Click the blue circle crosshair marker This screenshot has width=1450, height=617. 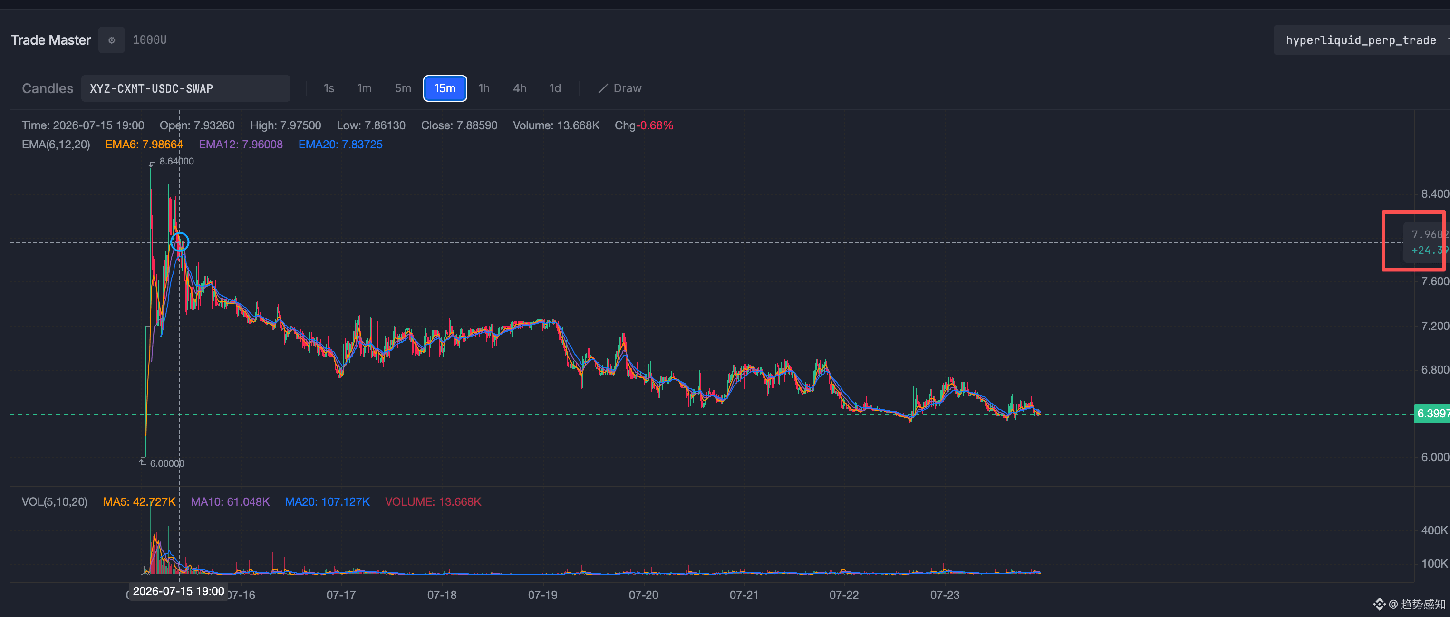179,242
